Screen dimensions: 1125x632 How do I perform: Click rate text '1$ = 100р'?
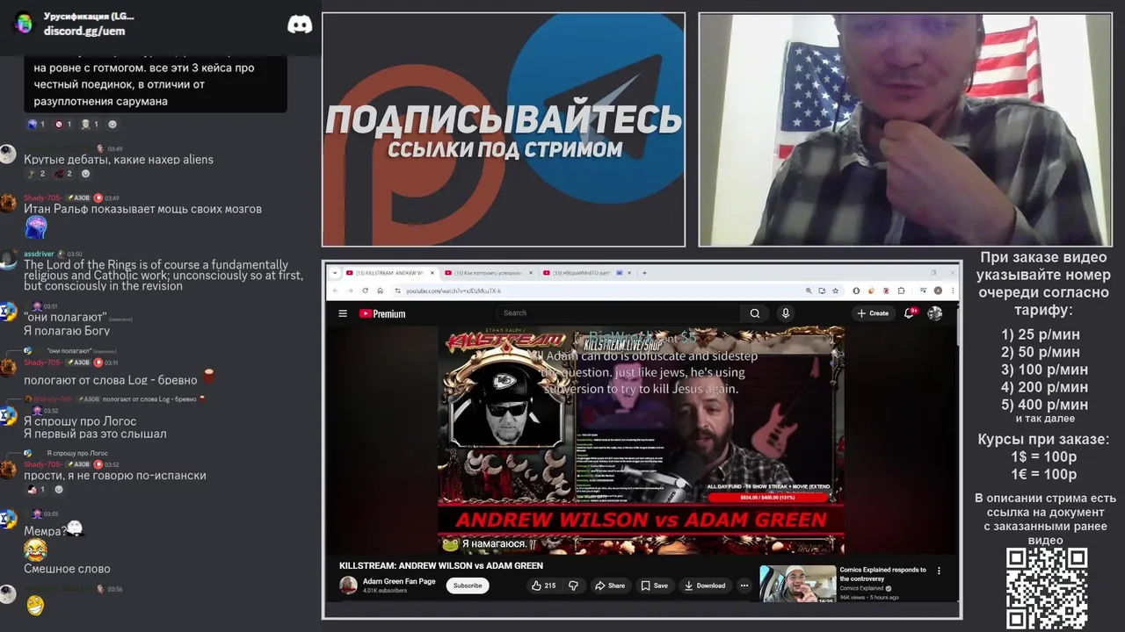pos(1043,456)
